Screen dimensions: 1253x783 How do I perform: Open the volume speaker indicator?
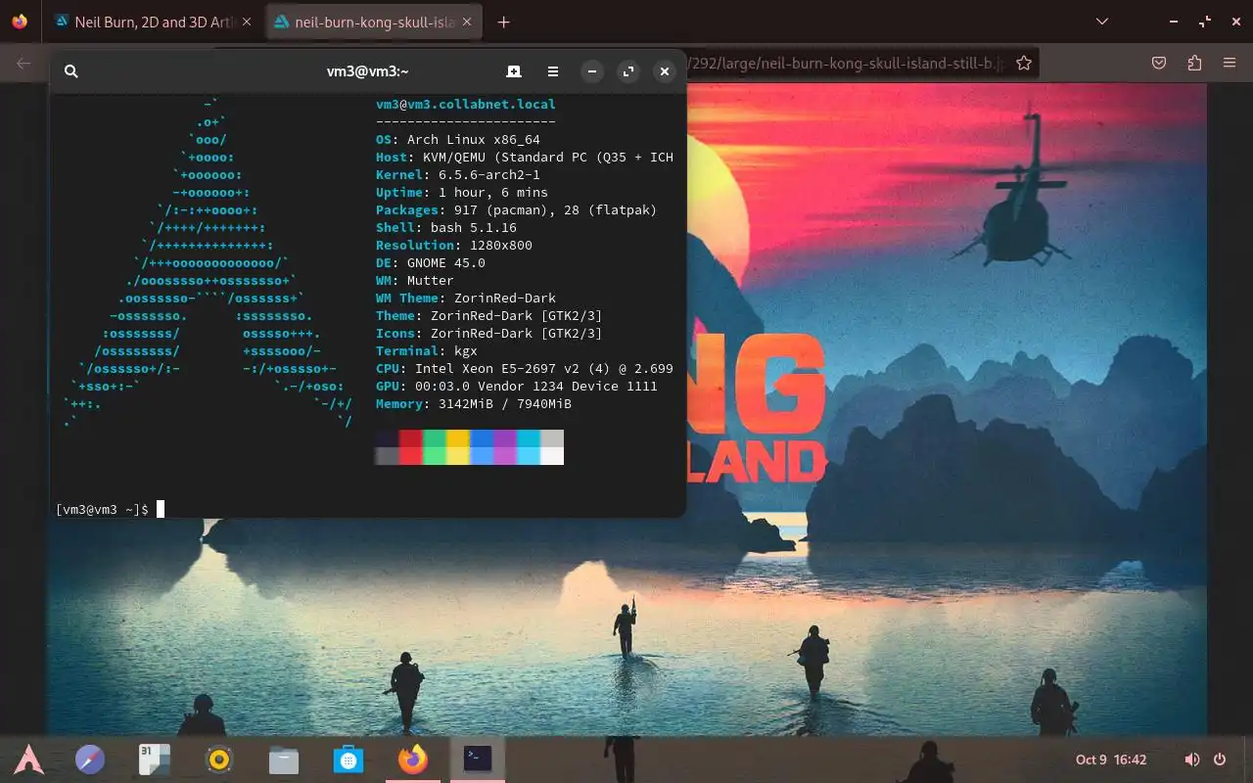[x=1192, y=760]
